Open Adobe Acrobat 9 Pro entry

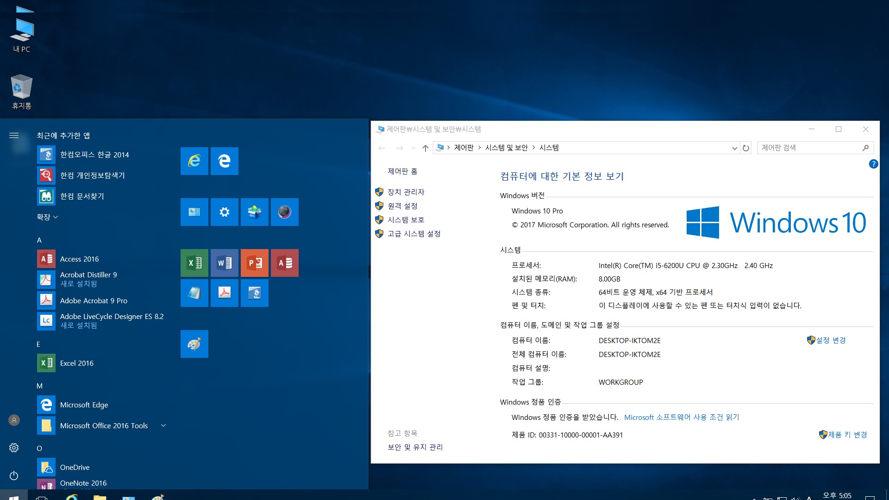[102, 300]
